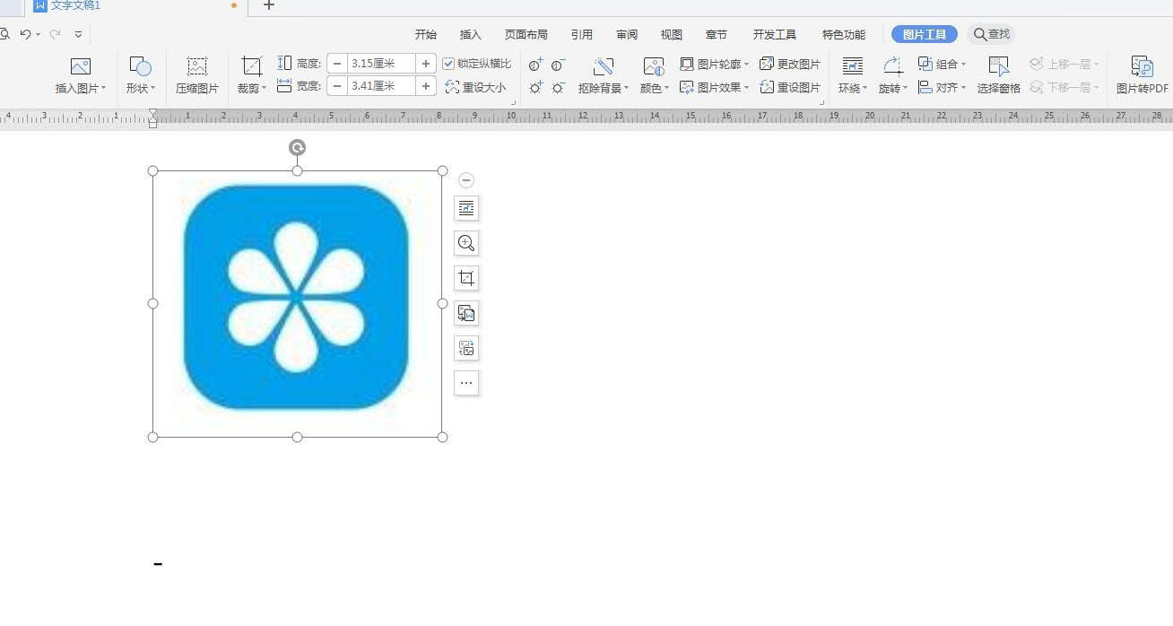Viewport: 1173px width, 626px height.
Task: Open Picture Effects (图片效果) dropdown
Action: pos(714,87)
